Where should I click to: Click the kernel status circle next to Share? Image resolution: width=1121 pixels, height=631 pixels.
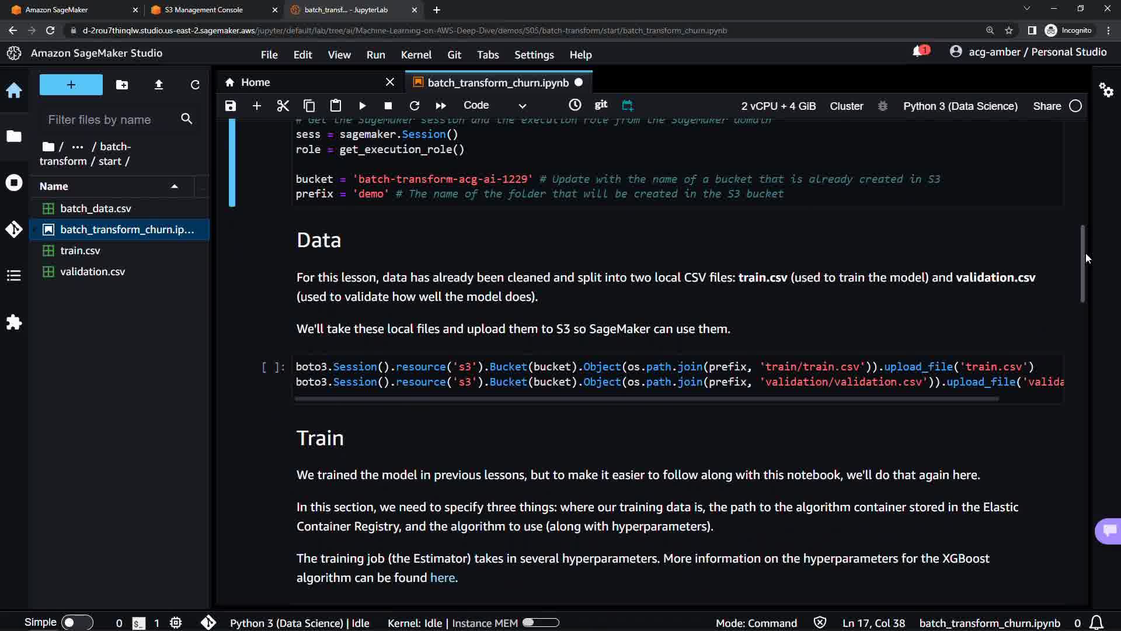coord(1075,106)
